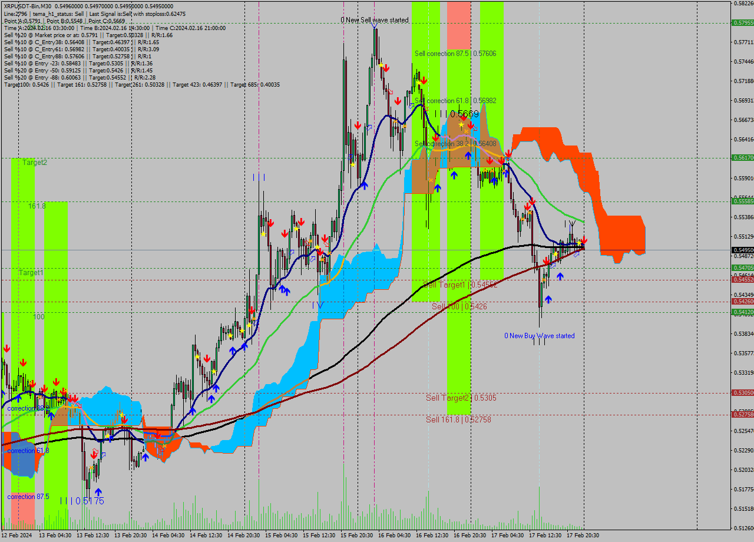Click the 'Line:2796 | tema_h1_status' info line
Image resolution: width=754 pixels, height=542 pixels.
click(x=94, y=14)
